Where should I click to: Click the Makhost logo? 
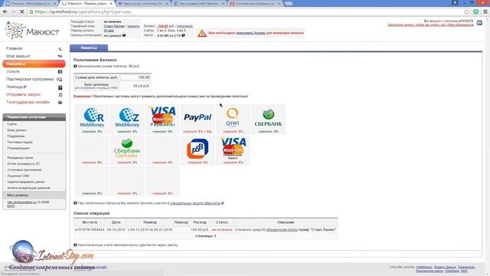click(32, 31)
